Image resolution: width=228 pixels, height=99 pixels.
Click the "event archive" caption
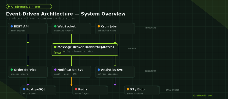tap(135, 94)
